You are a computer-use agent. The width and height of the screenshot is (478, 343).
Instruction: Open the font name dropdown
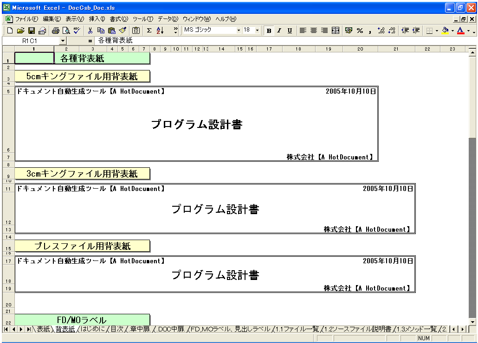pos(239,30)
